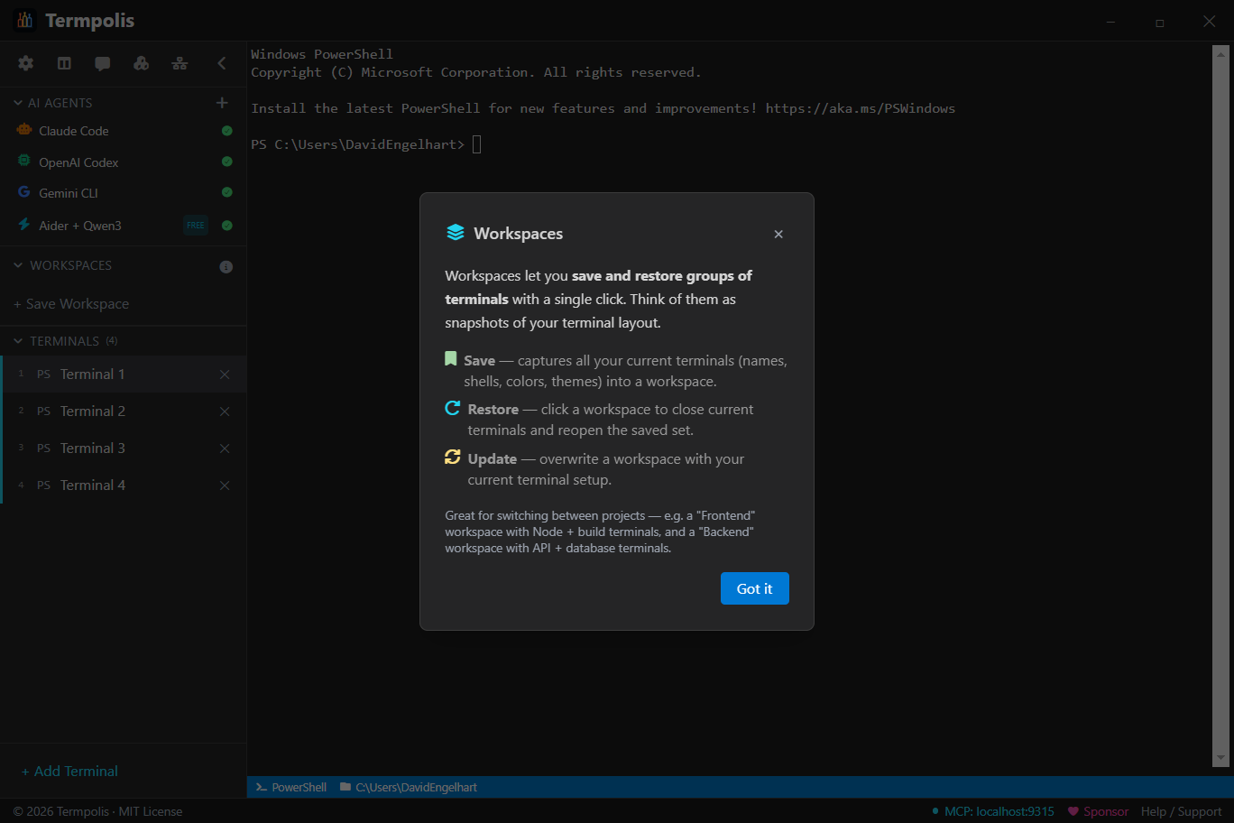Screen dimensions: 1234x823
Task: Click the split panes layout icon
Action: 63,63
